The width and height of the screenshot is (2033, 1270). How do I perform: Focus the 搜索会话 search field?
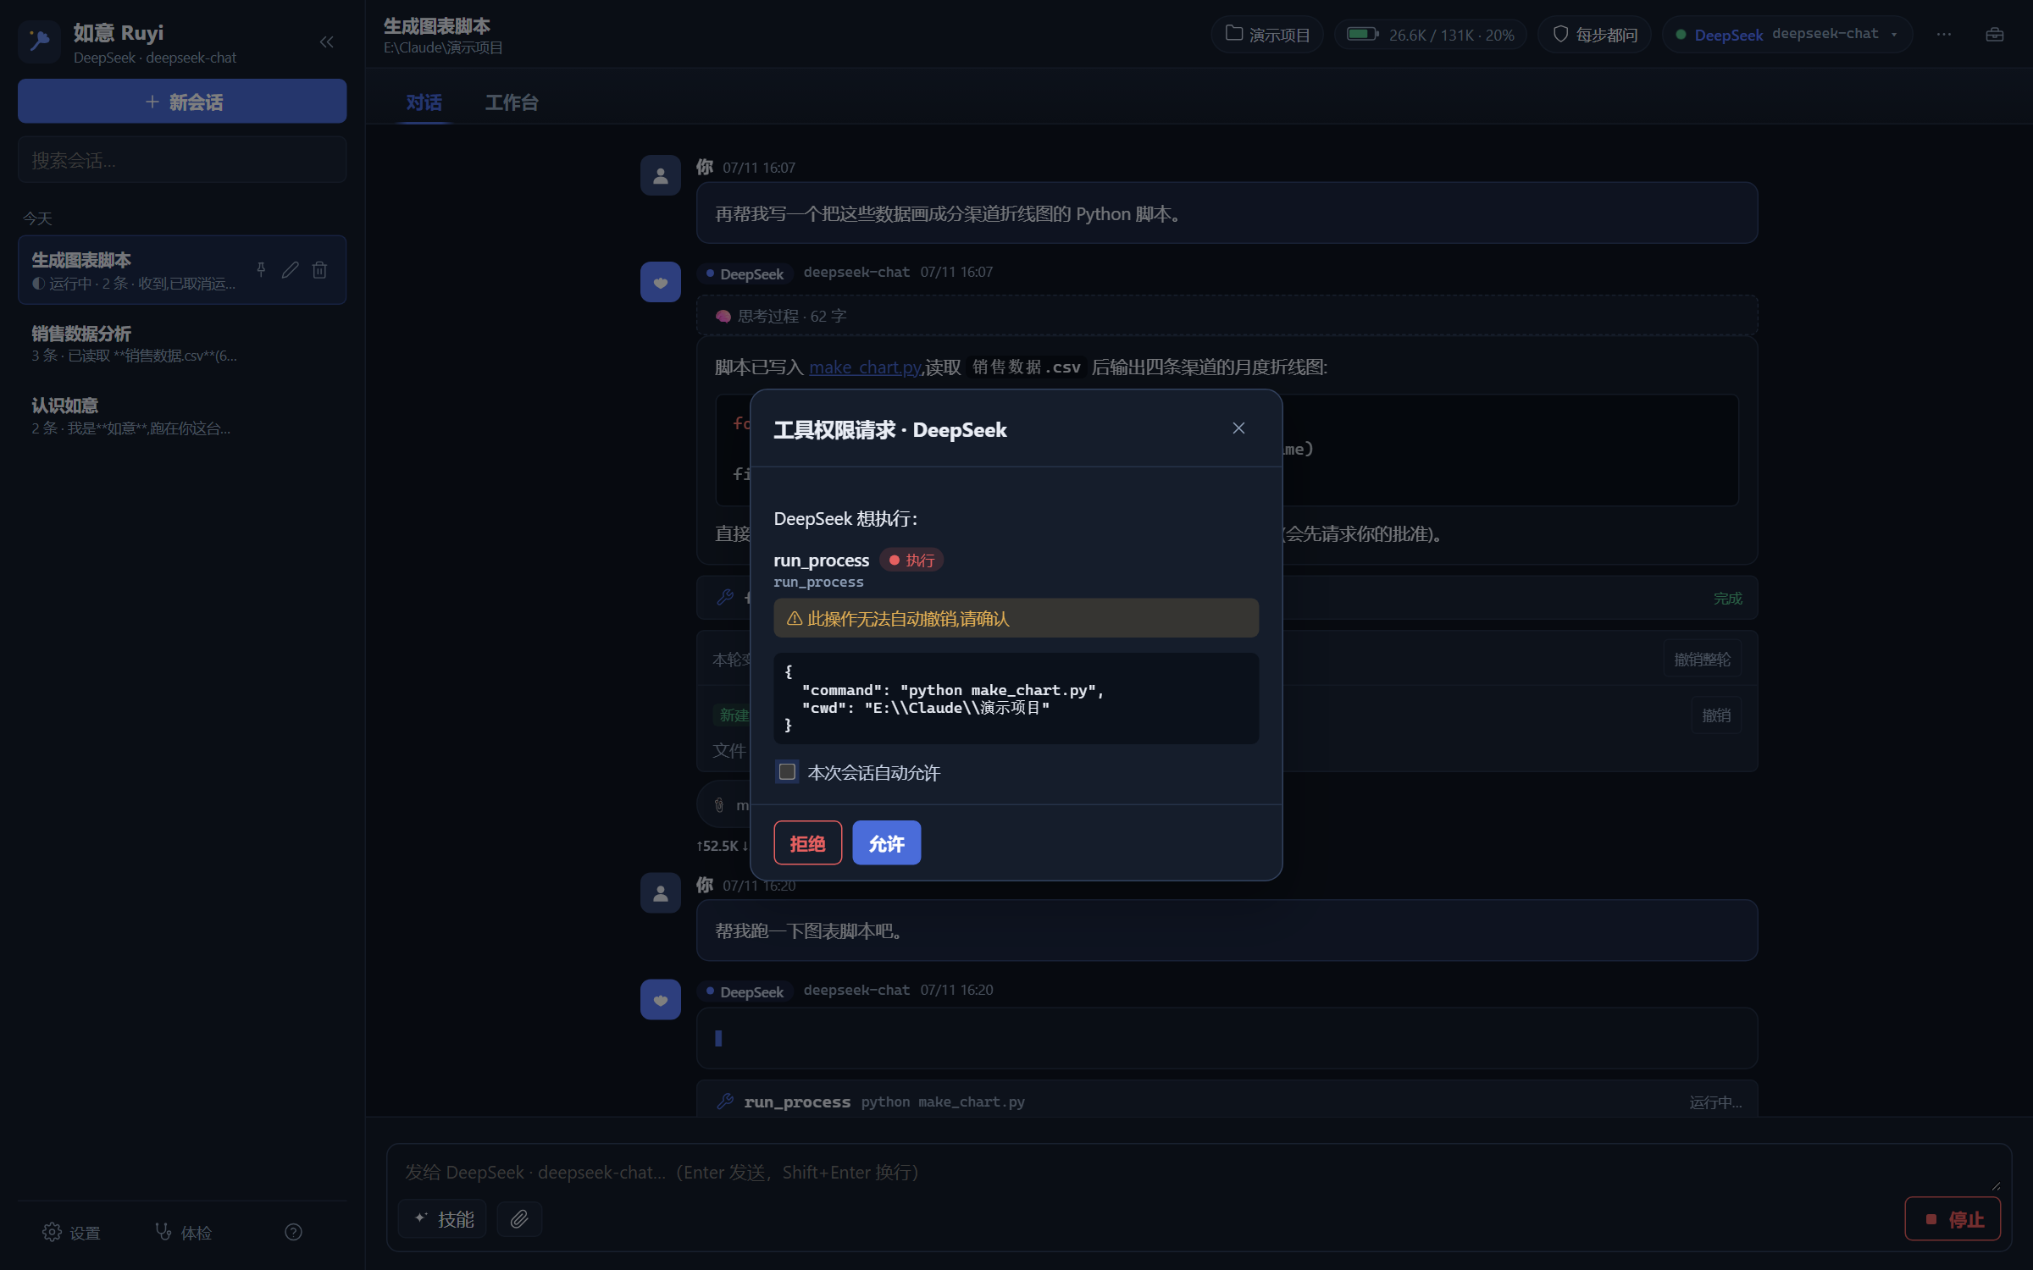(182, 160)
